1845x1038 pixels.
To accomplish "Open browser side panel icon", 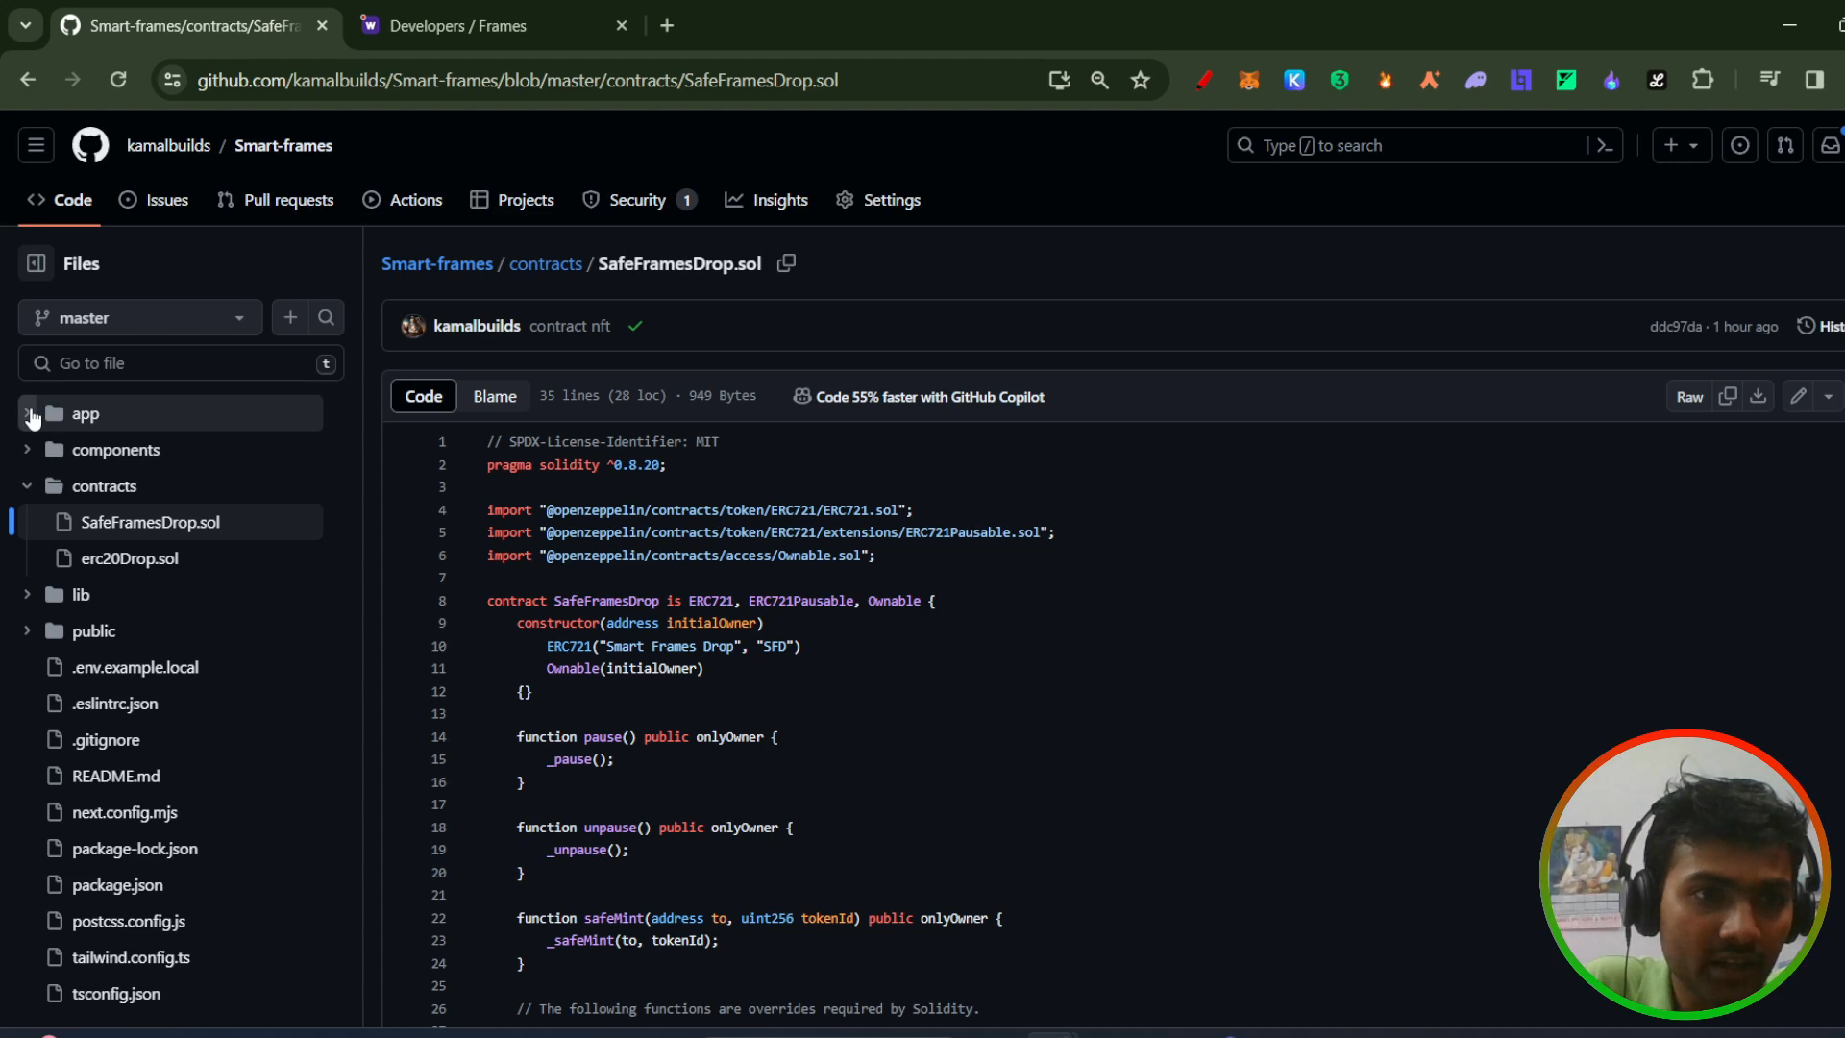I will [x=1814, y=81].
